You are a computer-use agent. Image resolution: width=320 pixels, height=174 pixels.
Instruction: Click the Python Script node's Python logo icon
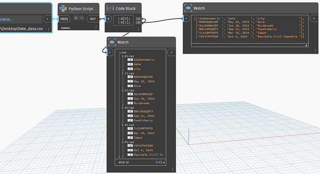coord(63,8)
